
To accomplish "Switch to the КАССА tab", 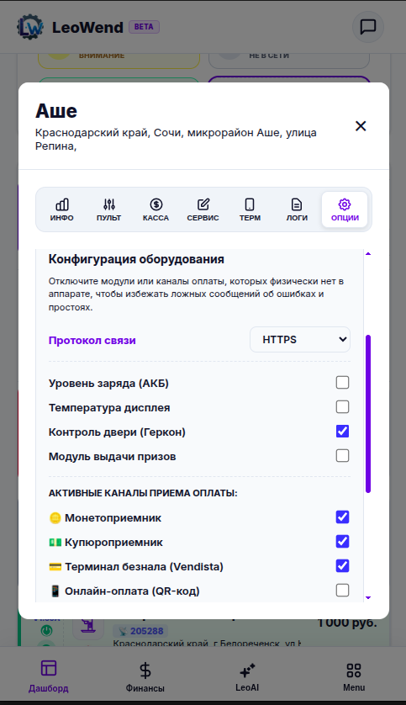I will pyautogui.click(x=156, y=209).
